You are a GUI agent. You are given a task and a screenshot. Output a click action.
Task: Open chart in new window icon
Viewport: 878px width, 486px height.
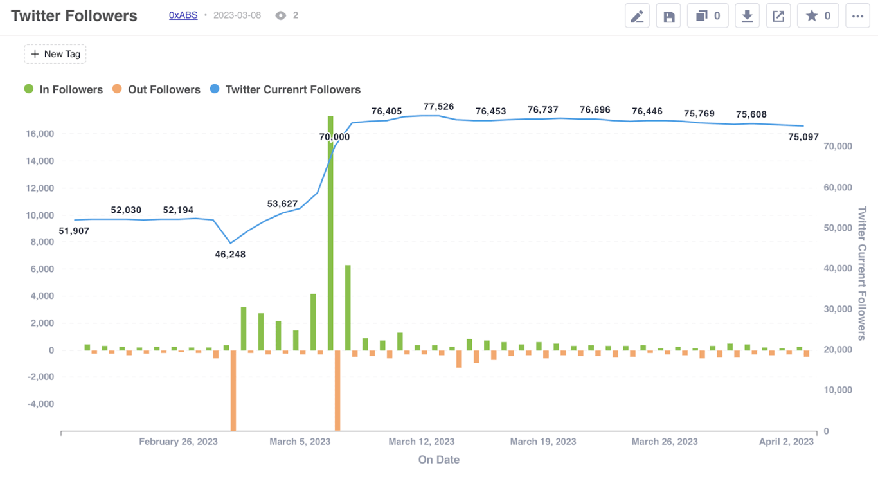coord(778,16)
